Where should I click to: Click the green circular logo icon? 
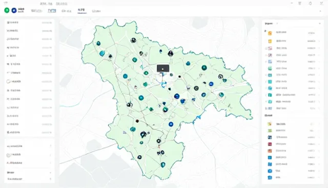7,10
